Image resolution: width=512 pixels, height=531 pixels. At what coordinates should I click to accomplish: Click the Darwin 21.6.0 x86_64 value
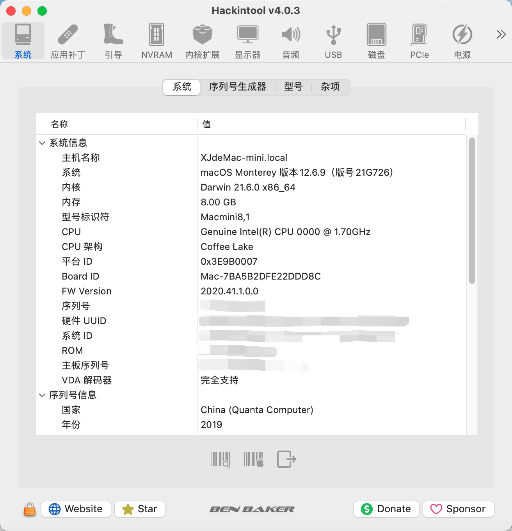point(248,187)
